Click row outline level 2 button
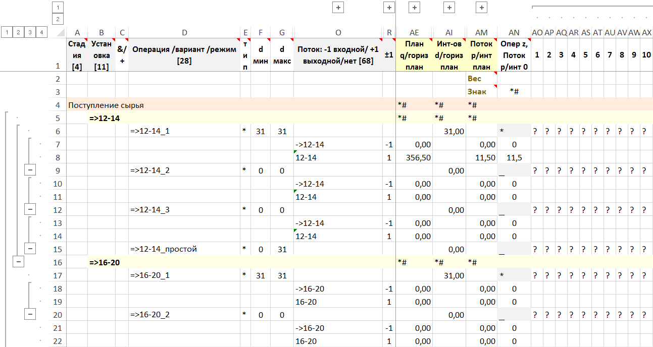653x347 pixels. coord(18,32)
